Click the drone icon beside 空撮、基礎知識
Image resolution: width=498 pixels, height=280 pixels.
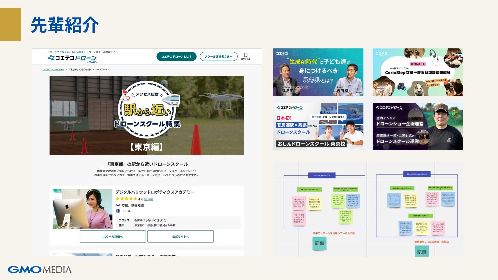click(x=118, y=205)
